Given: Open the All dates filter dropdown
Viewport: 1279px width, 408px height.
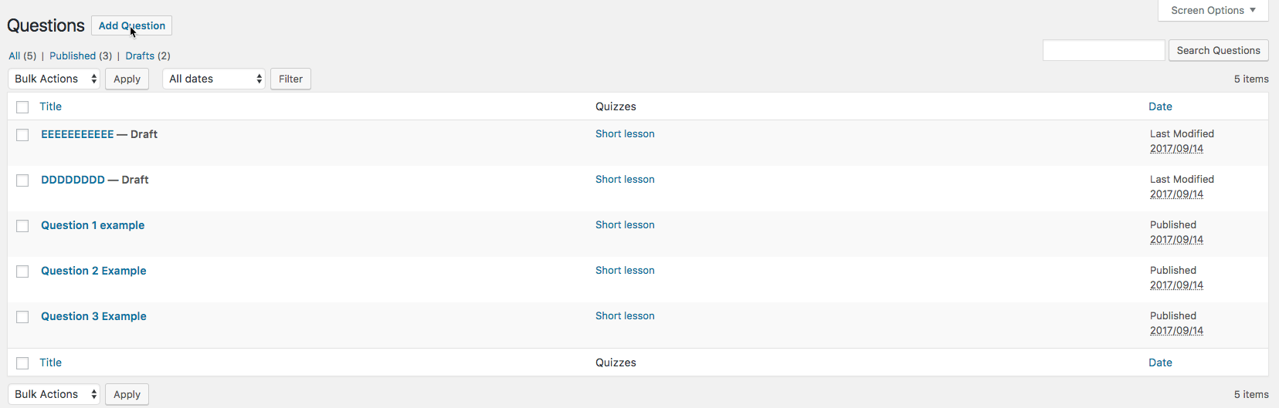Looking at the screenshot, I should pyautogui.click(x=214, y=79).
